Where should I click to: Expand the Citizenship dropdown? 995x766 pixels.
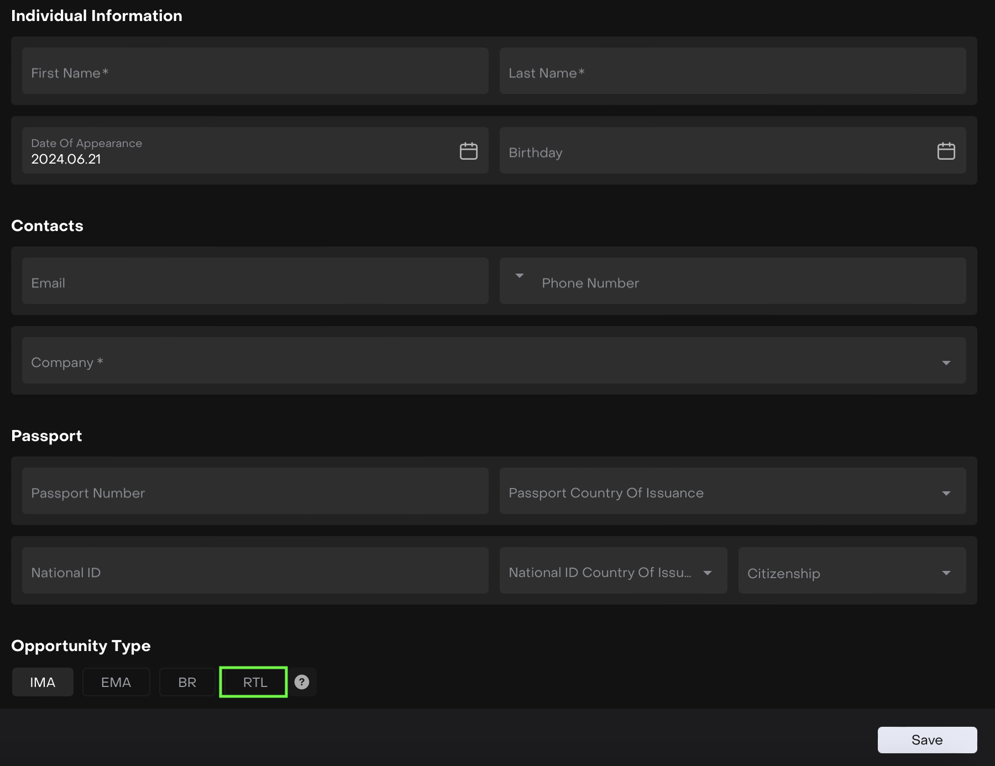946,573
